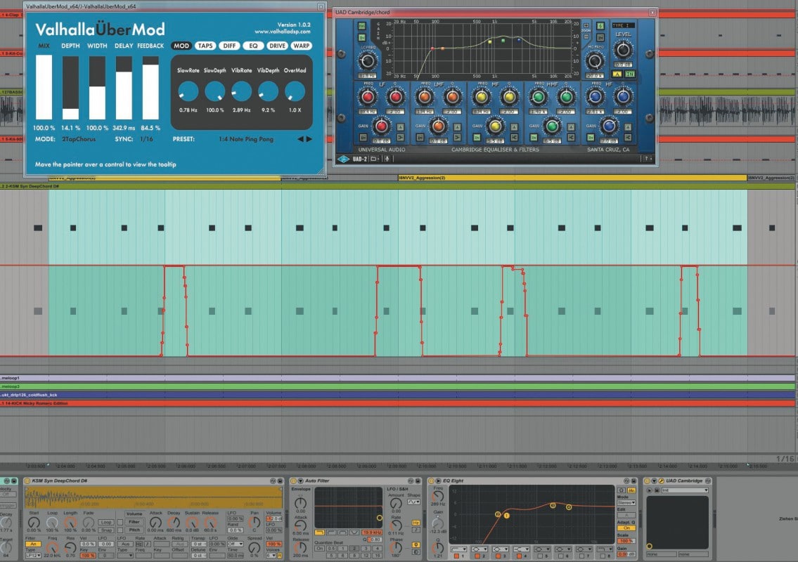Open the SYNC 1/16 selector

pos(146,139)
